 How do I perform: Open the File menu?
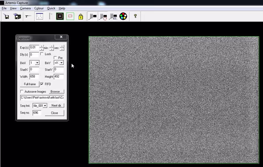point(4,8)
